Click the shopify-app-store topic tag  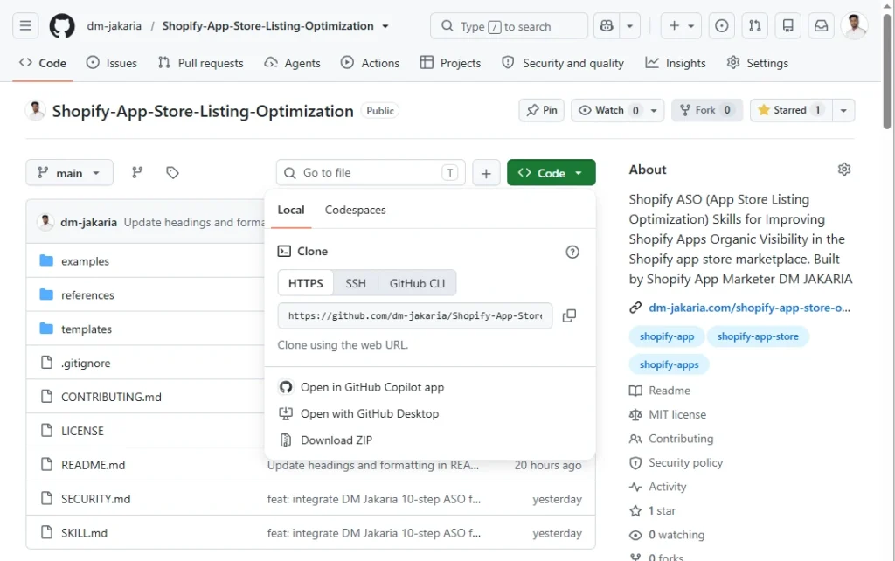tap(758, 336)
